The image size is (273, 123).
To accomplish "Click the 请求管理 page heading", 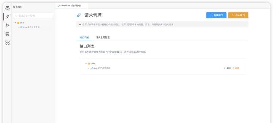I will point(93,15).
